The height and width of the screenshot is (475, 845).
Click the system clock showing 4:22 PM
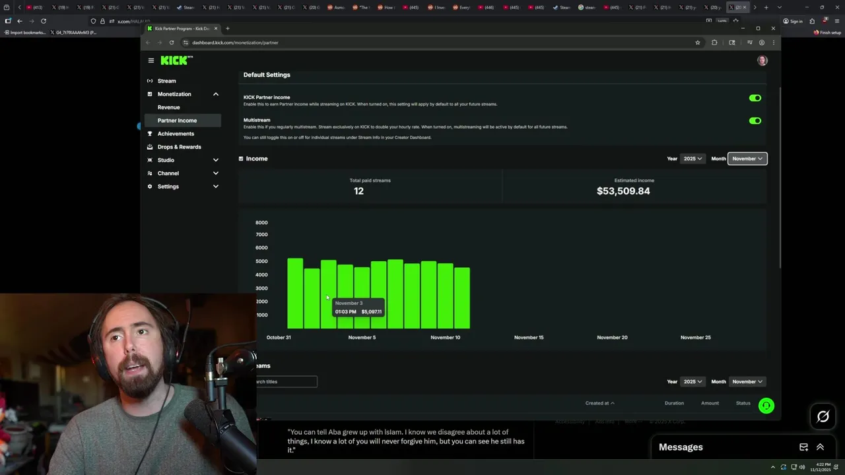tap(822, 467)
